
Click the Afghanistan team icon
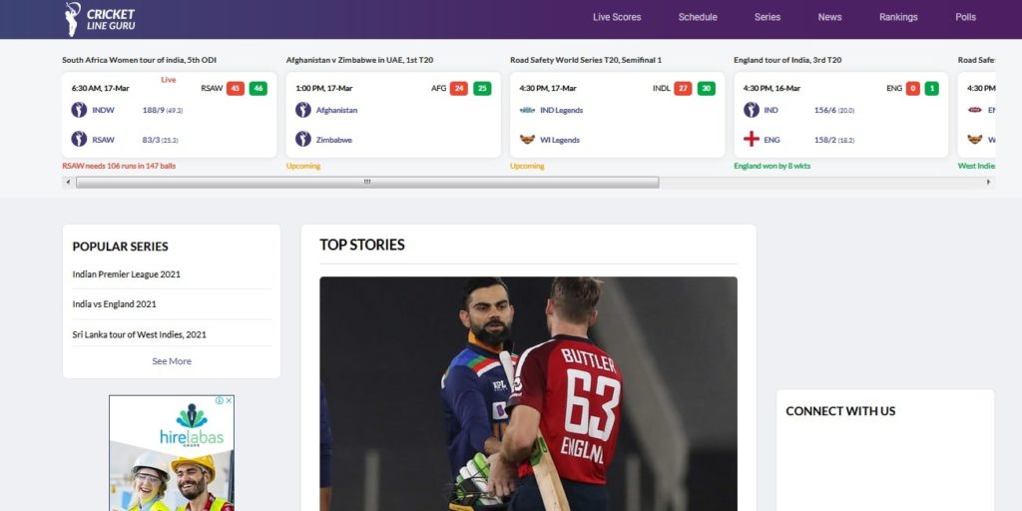pyautogui.click(x=303, y=110)
